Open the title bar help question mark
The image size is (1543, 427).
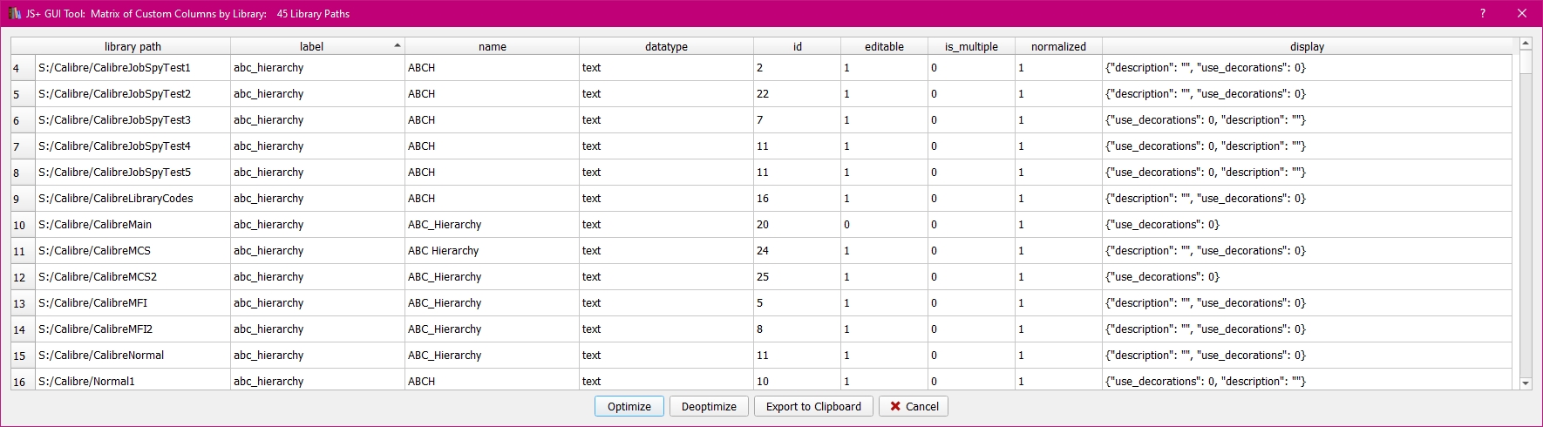click(x=1483, y=13)
